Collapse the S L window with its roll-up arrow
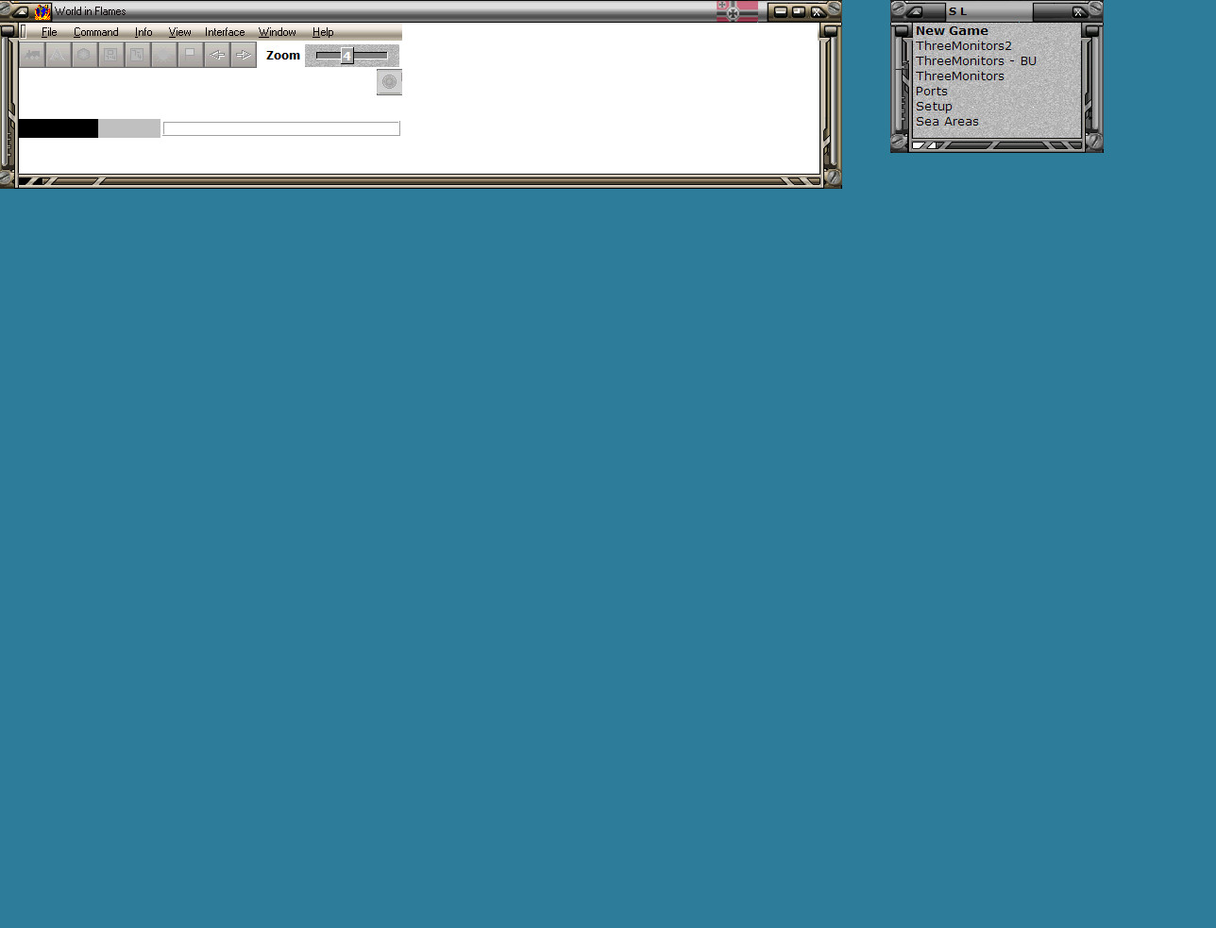 pos(917,10)
